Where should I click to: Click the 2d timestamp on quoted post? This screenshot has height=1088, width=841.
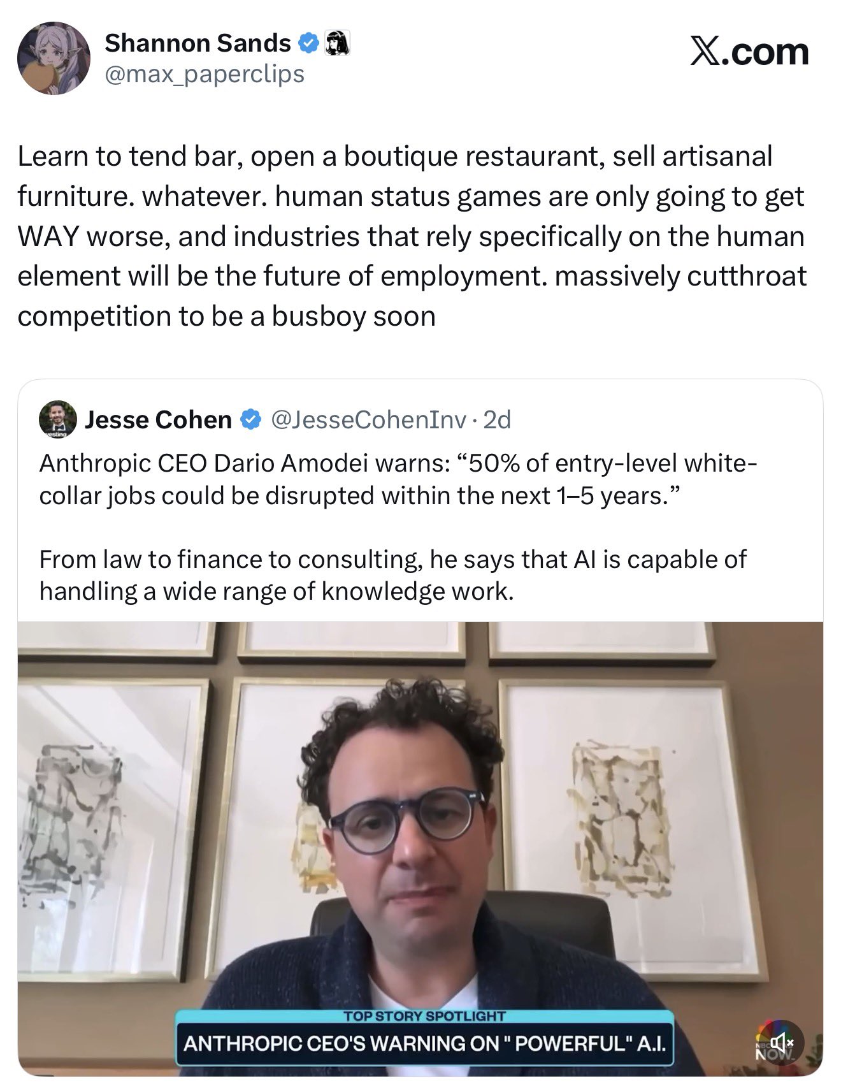pos(497,419)
